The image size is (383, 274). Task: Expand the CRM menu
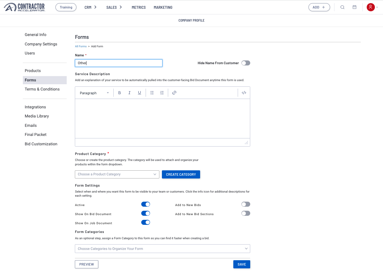[91, 7]
